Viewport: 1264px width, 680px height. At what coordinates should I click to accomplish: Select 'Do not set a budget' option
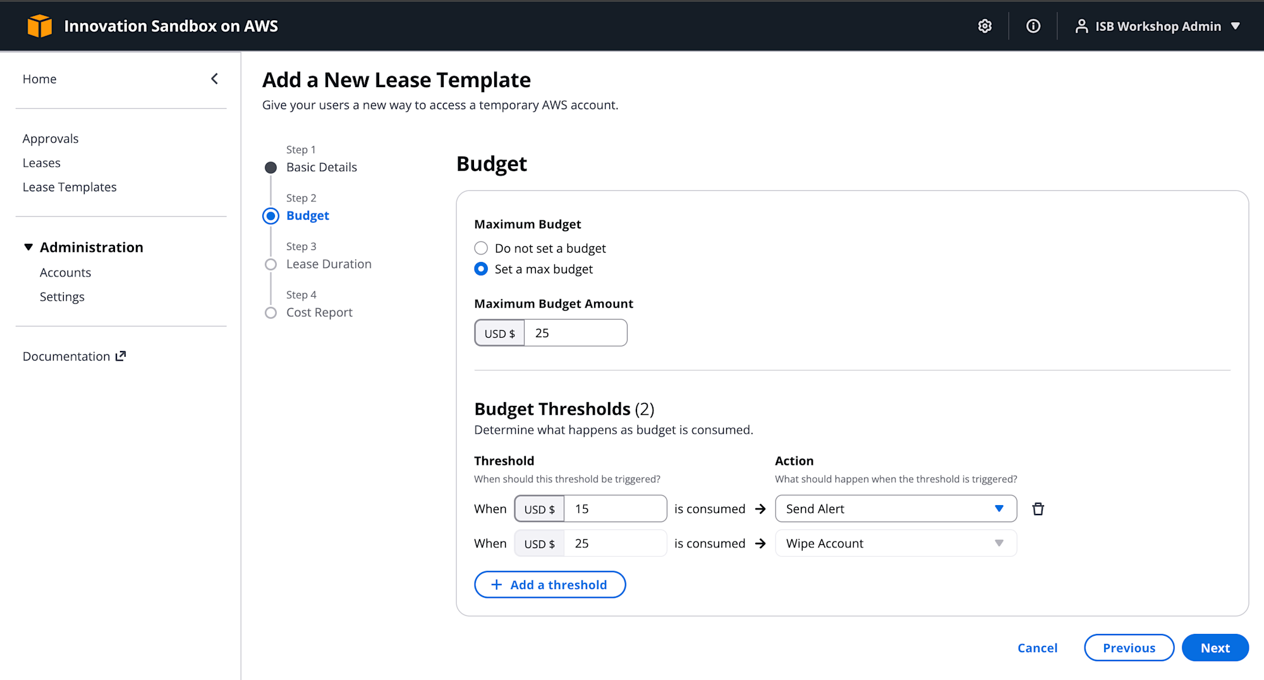pos(481,248)
